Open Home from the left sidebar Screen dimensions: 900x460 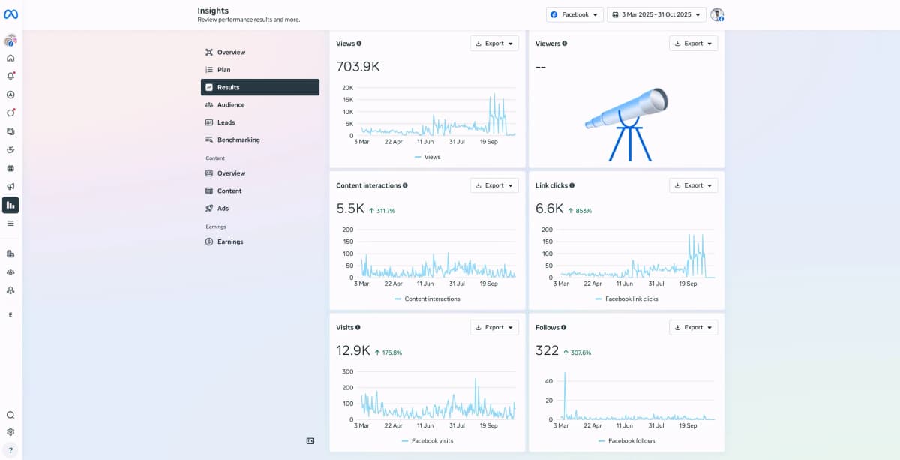[10, 57]
